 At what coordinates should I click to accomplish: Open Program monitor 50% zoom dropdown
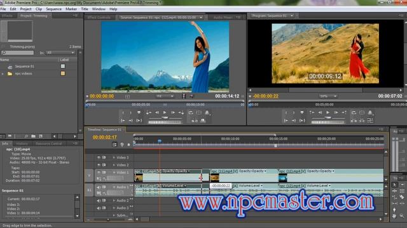coord(328,96)
